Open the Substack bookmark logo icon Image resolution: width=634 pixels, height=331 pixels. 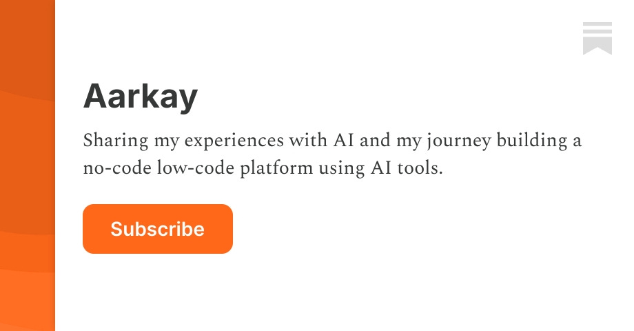(x=597, y=39)
